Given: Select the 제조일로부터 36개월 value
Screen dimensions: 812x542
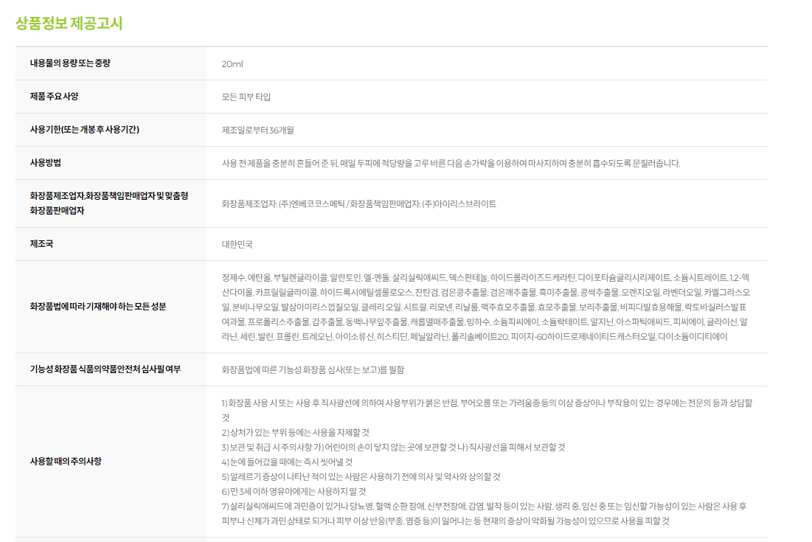Looking at the screenshot, I should [x=257, y=131].
